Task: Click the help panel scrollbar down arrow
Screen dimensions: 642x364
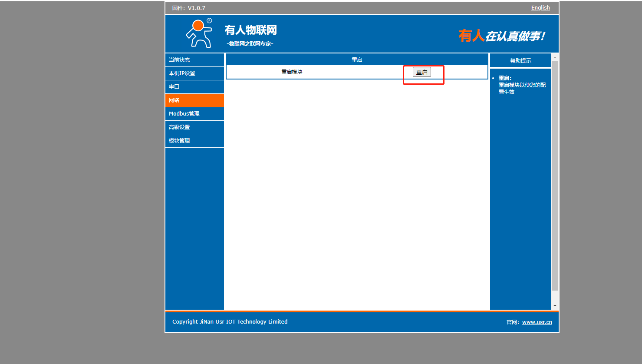Action: pyautogui.click(x=555, y=306)
